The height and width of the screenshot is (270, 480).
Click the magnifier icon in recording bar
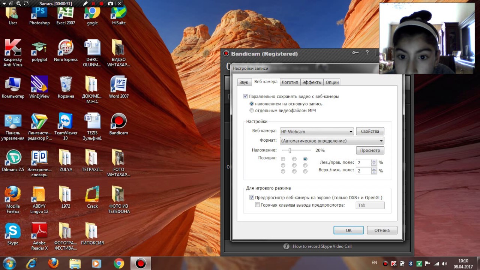(18, 3)
